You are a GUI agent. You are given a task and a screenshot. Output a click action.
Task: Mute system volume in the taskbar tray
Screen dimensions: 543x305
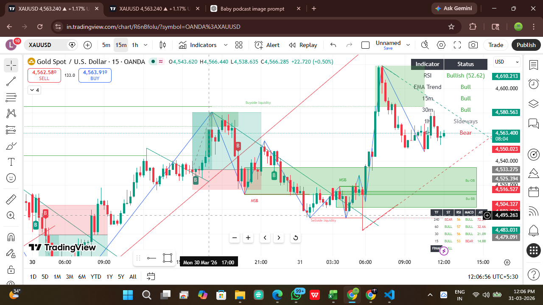486,294
